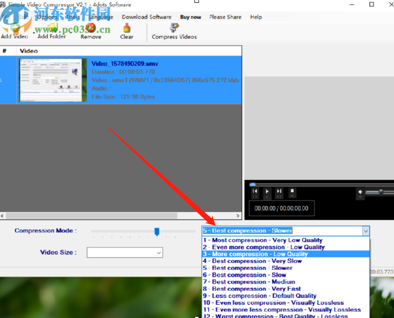
Task: Maximize the Simple Video Compressor window
Action: coord(371,5)
